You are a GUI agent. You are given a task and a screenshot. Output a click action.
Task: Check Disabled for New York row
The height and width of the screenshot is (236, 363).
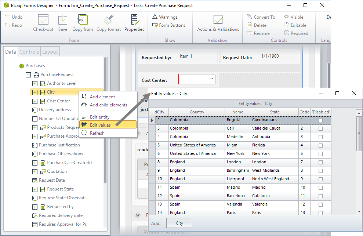pyautogui.click(x=320, y=154)
